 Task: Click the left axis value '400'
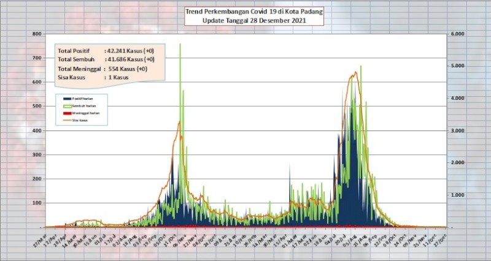(36, 130)
